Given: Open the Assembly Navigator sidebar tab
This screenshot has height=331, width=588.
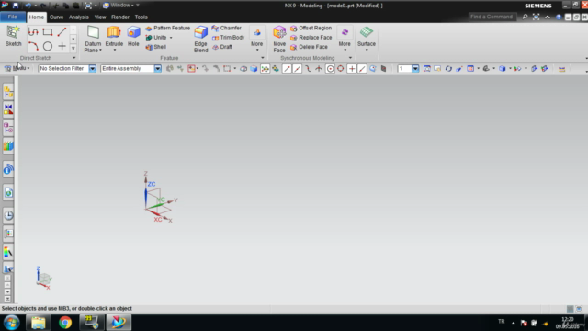Looking at the screenshot, I should pos(8,92).
